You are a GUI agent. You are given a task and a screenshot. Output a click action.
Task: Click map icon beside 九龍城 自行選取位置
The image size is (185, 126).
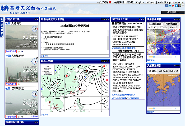(x=19, y=84)
